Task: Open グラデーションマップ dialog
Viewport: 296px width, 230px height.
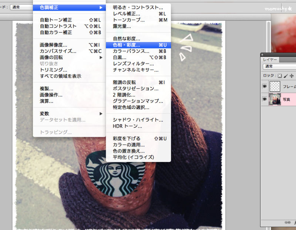Action: [x=138, y=101]
